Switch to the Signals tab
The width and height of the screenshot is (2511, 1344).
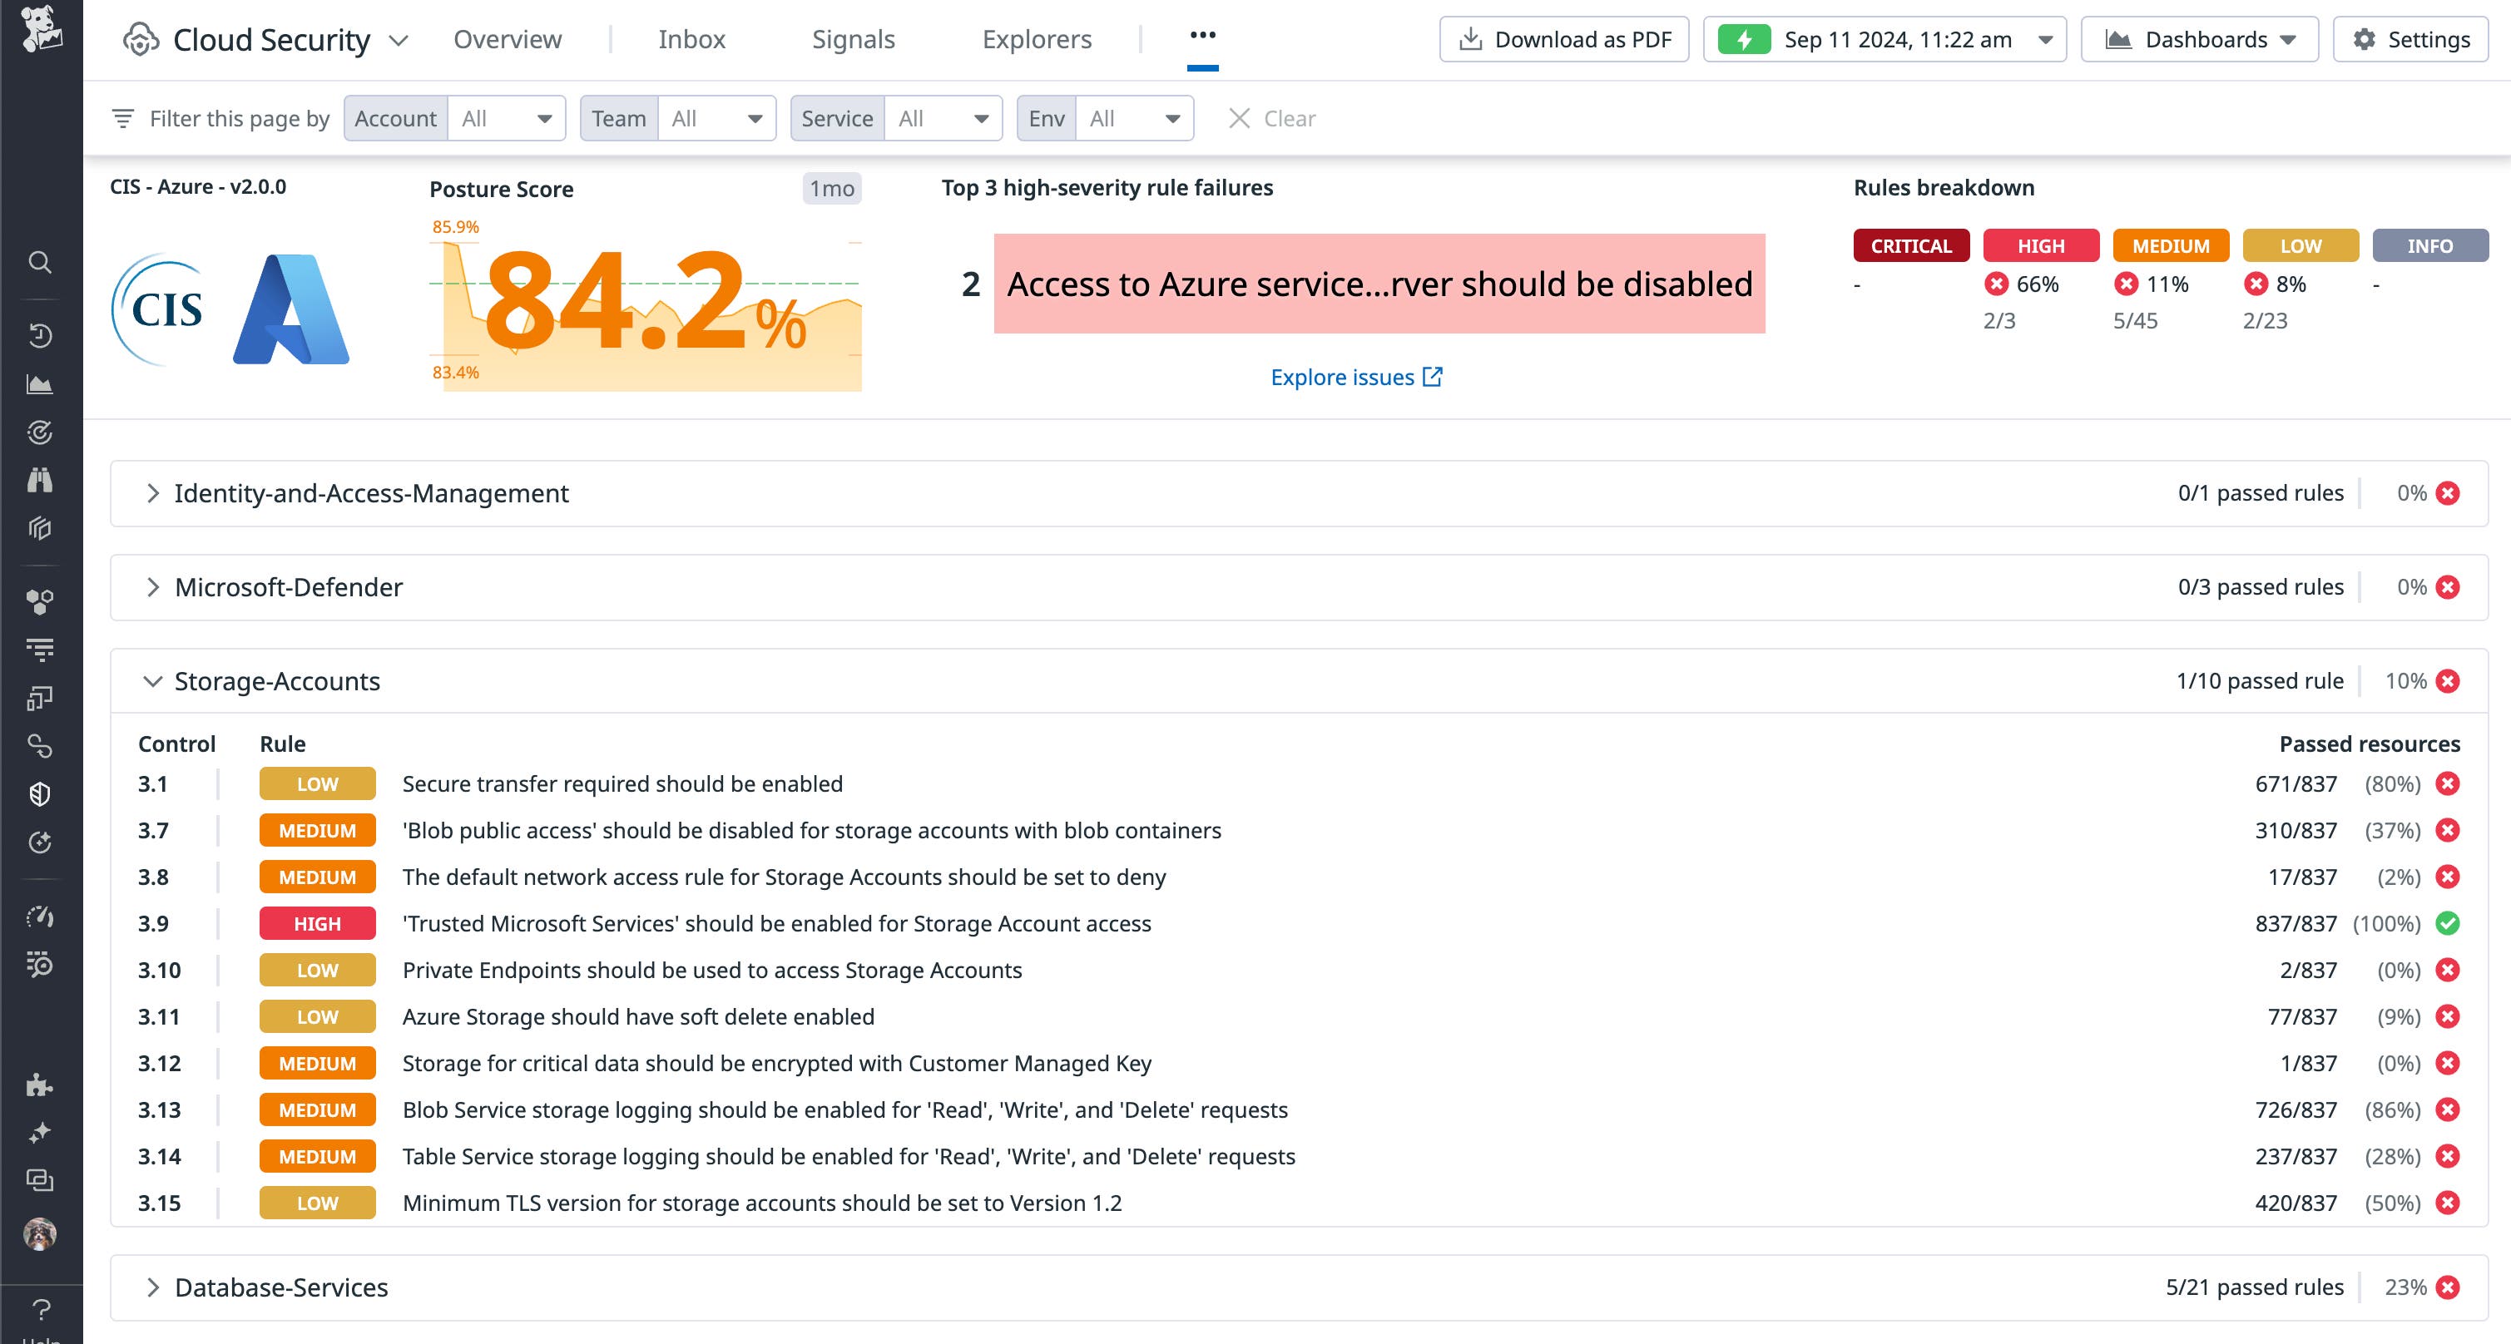[x=853, y=39]
